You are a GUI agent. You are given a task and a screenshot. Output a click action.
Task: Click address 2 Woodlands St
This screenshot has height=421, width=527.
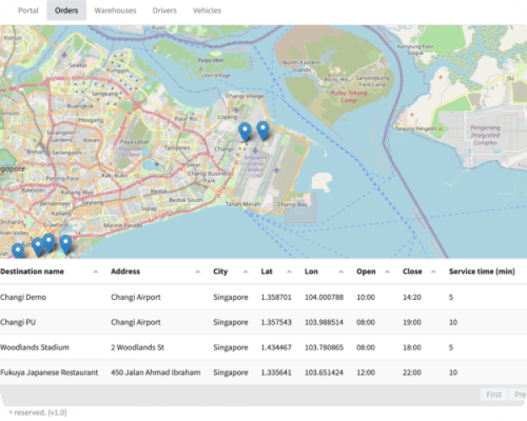[x=137, y=347]
